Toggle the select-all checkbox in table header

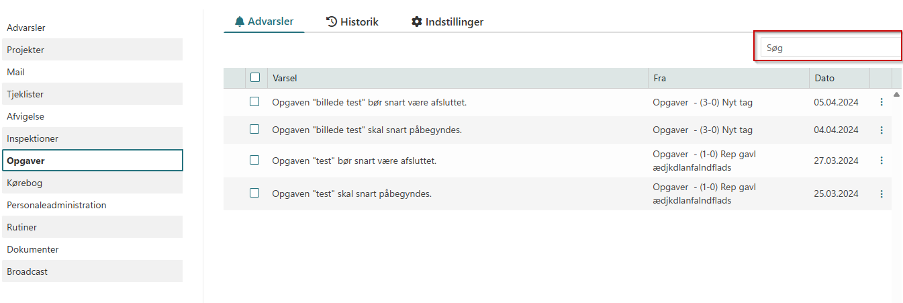click(x=255, y=77)
